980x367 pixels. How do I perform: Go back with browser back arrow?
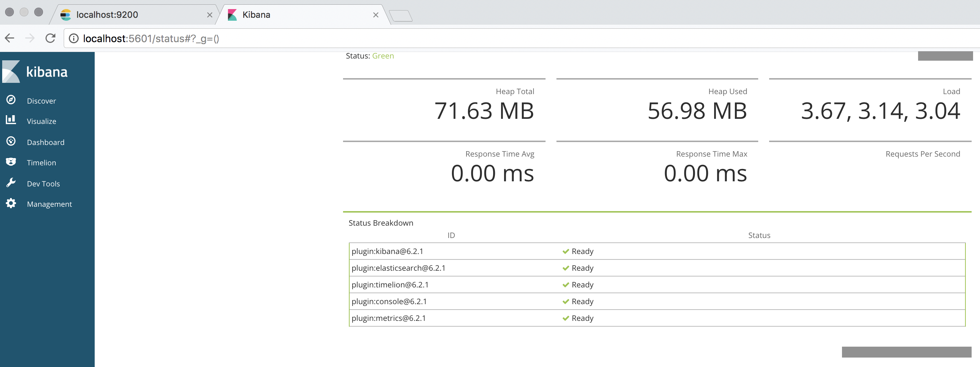coord(9,38)
